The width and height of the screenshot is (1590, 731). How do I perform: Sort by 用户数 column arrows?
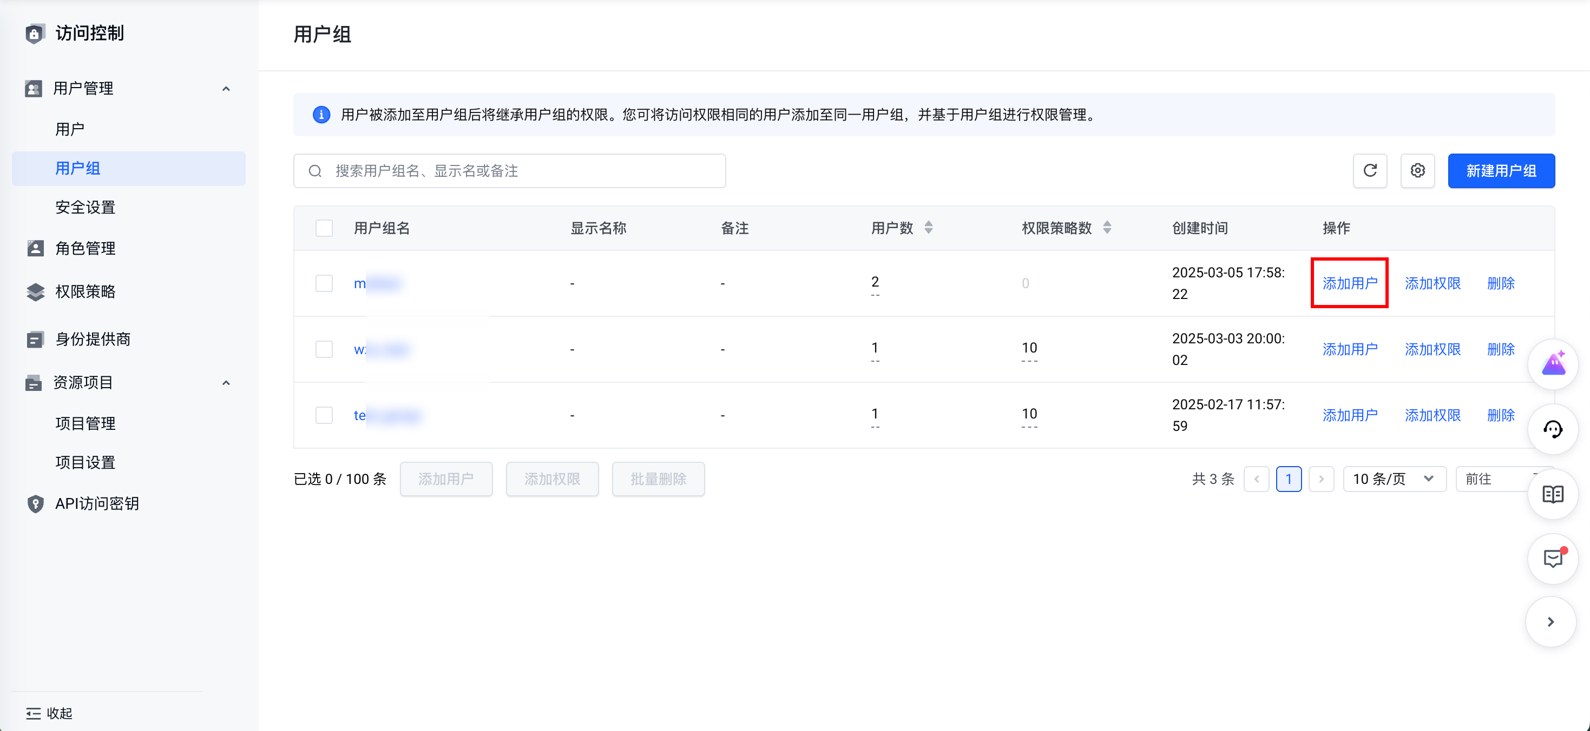[x=928, y=228]
